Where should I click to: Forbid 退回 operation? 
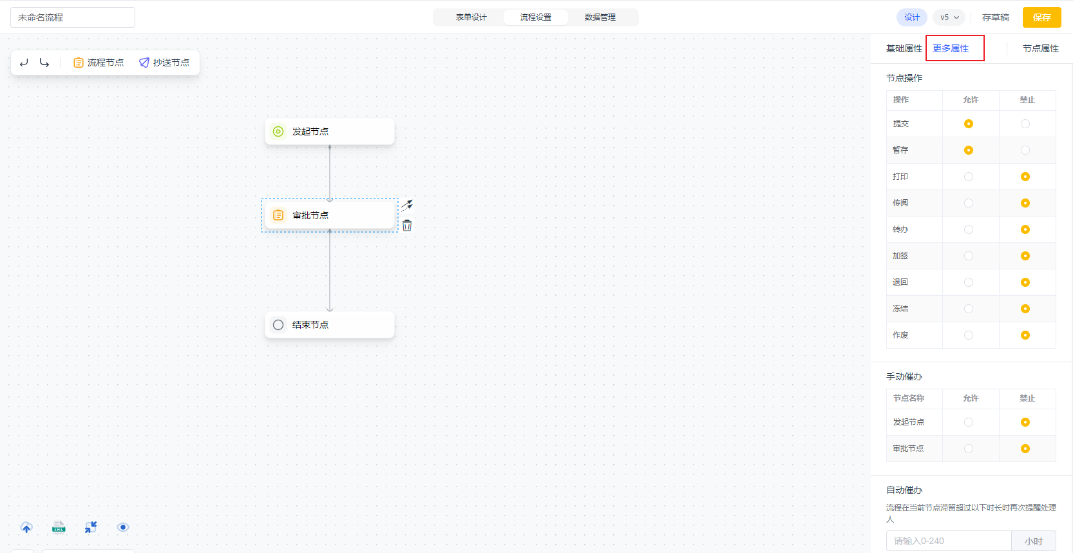pyautogui.click(x=1025, y=282)
